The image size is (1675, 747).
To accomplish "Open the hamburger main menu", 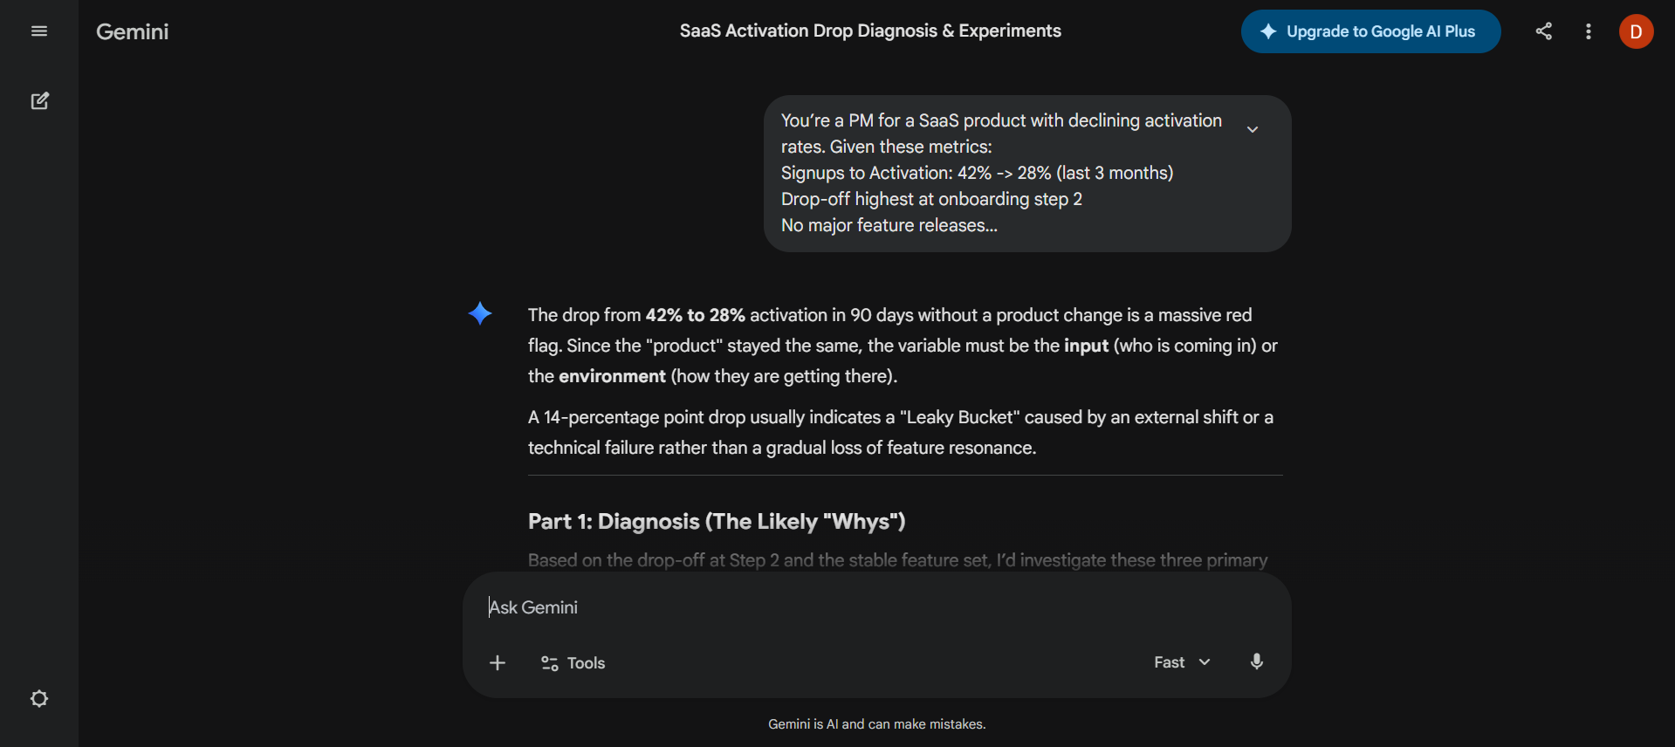I will 39,31.
